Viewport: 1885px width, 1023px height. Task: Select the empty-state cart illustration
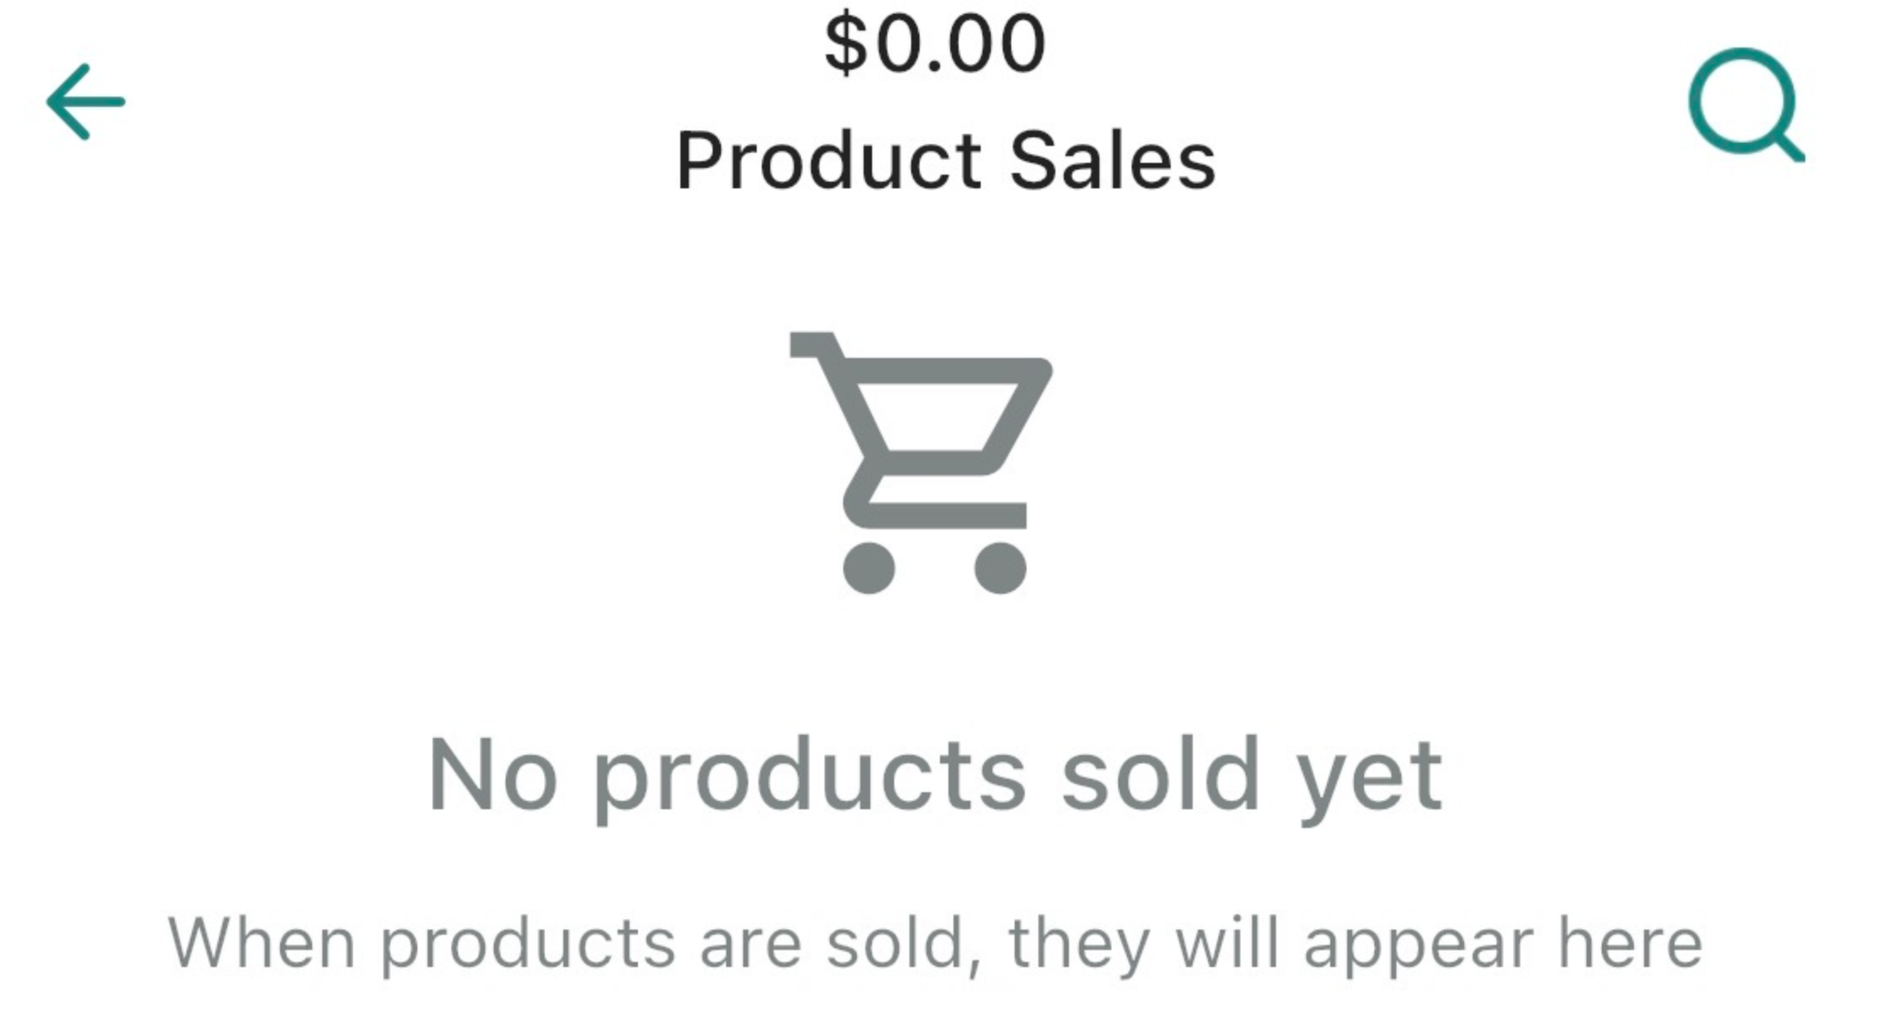921,462
